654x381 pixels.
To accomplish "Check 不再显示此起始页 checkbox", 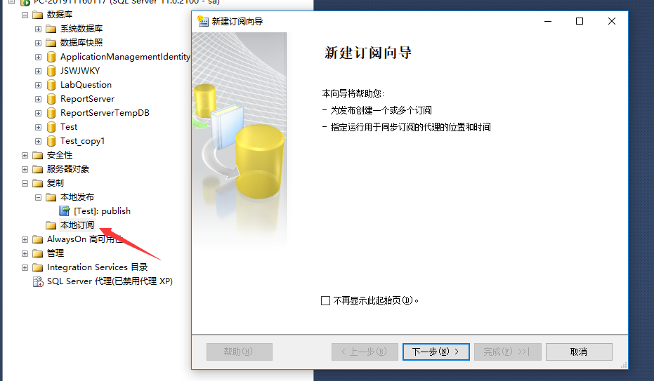I will (326, 300).
